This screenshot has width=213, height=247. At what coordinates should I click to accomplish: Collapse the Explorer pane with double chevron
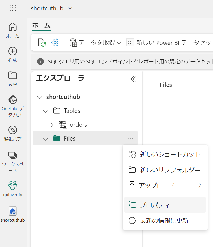coord(133,79)
